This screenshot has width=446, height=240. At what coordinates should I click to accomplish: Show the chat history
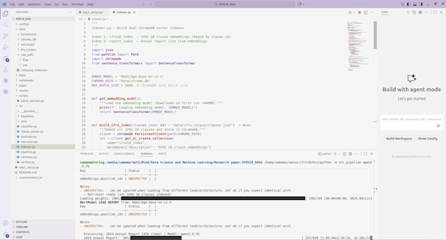[x=414, y=12]
